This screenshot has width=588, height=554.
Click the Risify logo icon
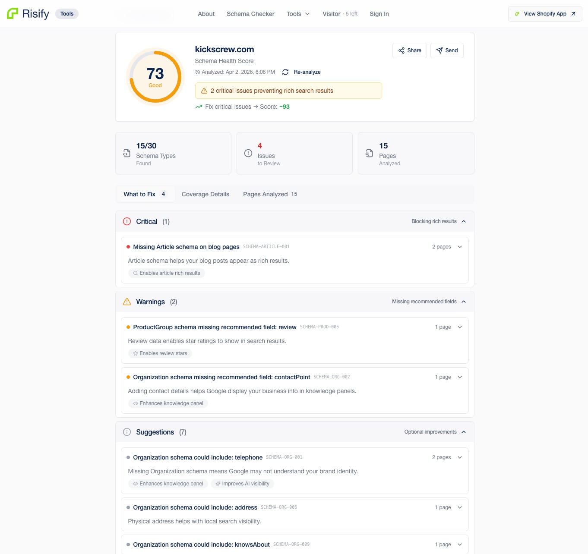(13, 13)
